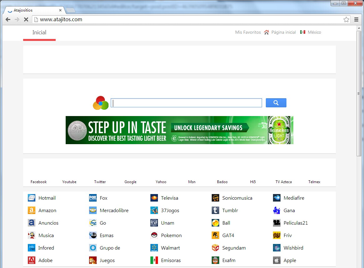Viewport: 364px width, 268px height.
Task: Open the Heineken Light banner ad
Action: pos(179,130)
